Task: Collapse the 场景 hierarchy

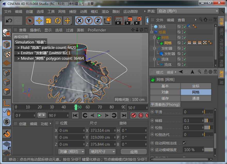Action: (152, 32)
